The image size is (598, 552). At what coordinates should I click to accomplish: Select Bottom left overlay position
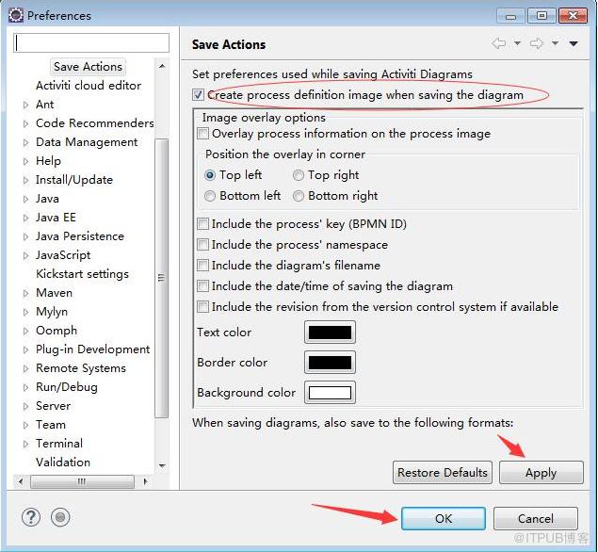[210, 196]
